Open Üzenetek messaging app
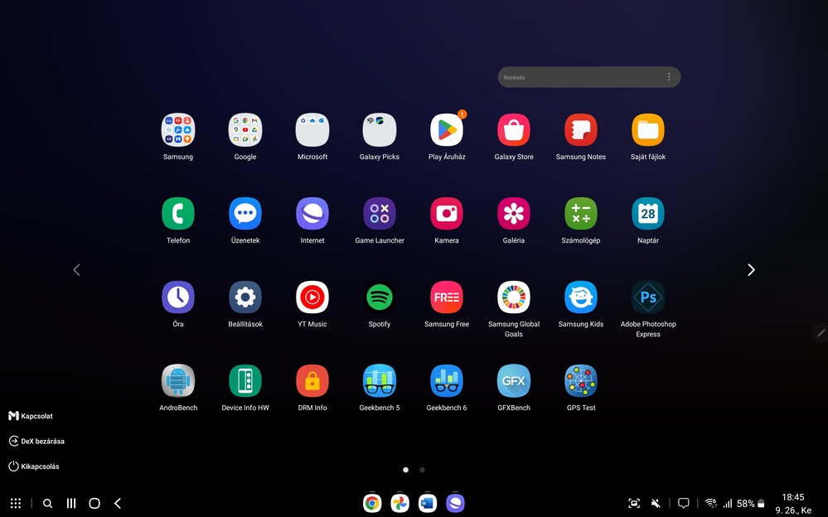 click(x=245, y=214)
